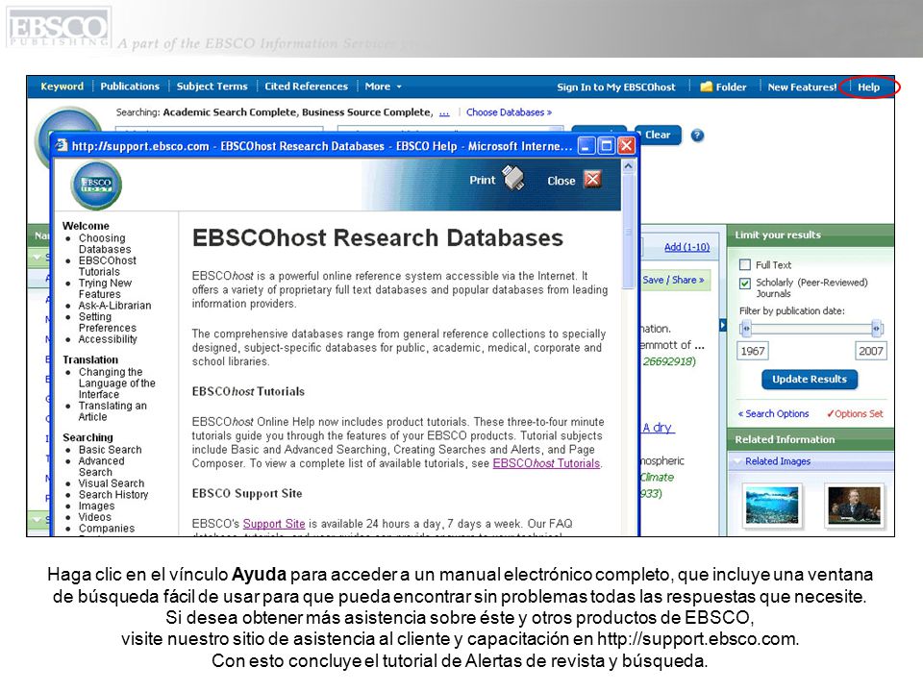Click the 'A dry' result title link
Image resolution: width=923 pixels, height=692 pixels.
(x=658, y=428)
